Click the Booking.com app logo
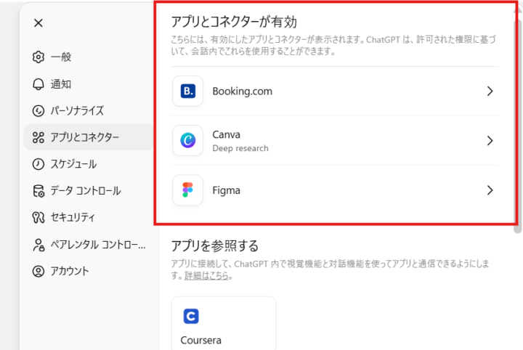The image size is (523, 350). [188, 91]
